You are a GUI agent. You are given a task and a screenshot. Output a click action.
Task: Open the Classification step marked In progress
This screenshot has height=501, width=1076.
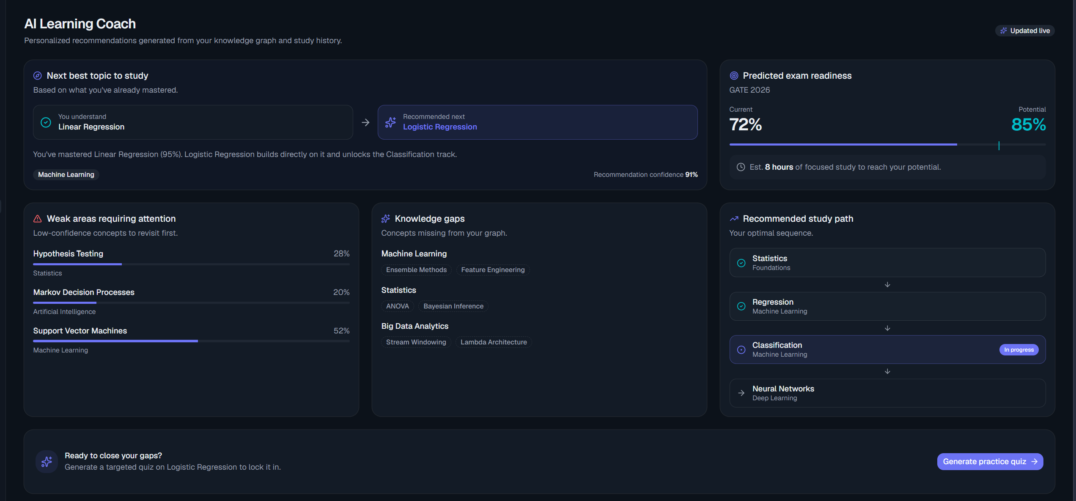click(887, 350)
